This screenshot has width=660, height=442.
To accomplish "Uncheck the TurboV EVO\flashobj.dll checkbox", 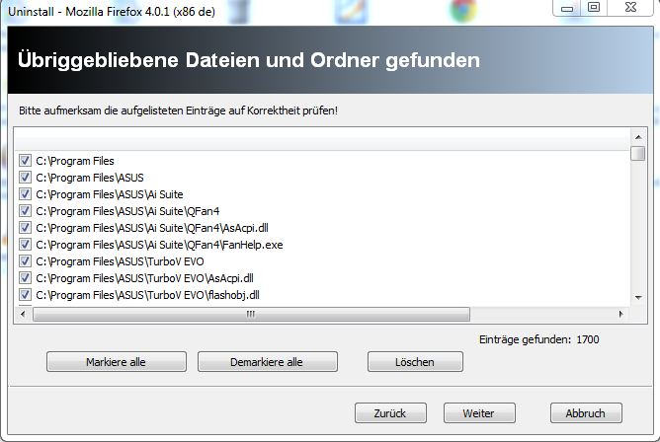I will [x=25, y=295].
